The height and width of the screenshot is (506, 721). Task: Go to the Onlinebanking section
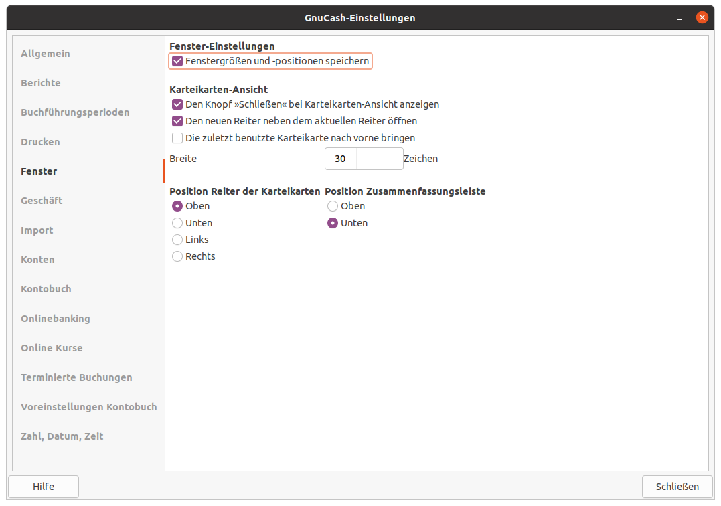[56, 319]
